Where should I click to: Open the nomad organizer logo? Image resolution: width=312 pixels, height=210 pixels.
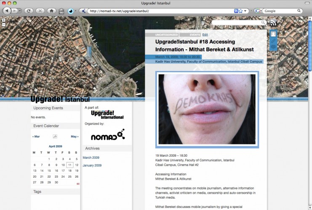(108, 134)
